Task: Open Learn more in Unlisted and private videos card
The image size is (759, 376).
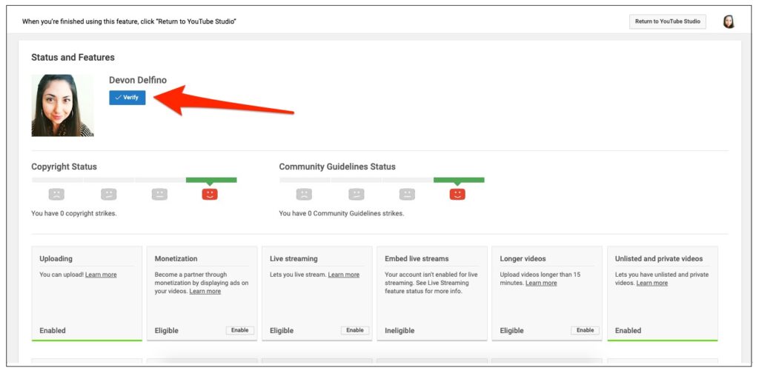Action: pyautogui.click(x=652, y=283)
